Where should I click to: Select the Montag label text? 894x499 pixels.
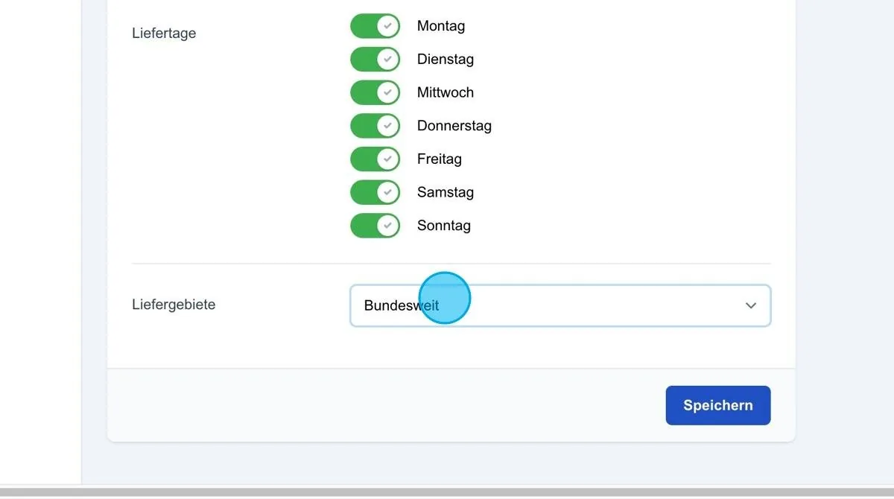(x=441, y=26)
